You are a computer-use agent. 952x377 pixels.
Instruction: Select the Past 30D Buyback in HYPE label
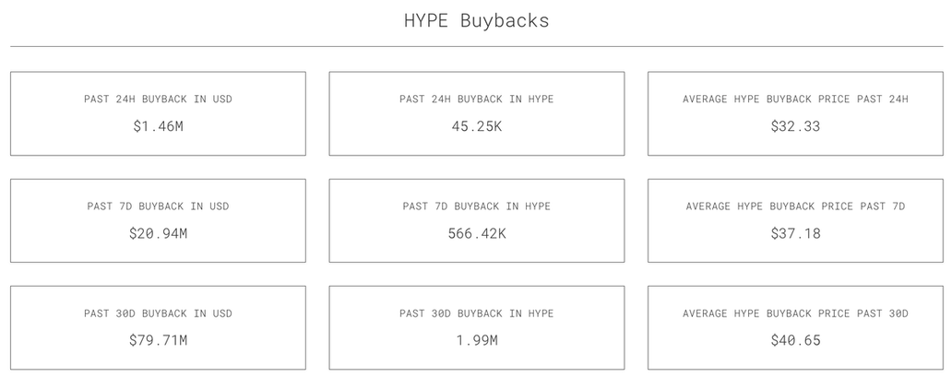click(476, 313)
